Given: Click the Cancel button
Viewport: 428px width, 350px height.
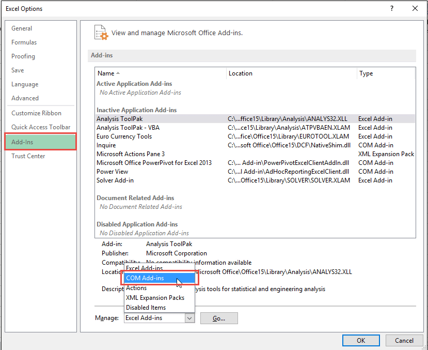Looking at the screenshot, I should point(404,341).
